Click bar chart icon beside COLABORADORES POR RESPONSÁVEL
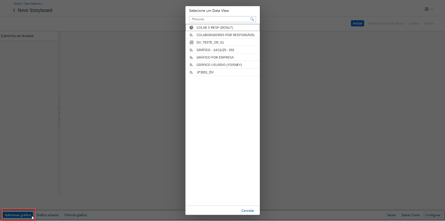445x221 pixels. coord(192,35)
